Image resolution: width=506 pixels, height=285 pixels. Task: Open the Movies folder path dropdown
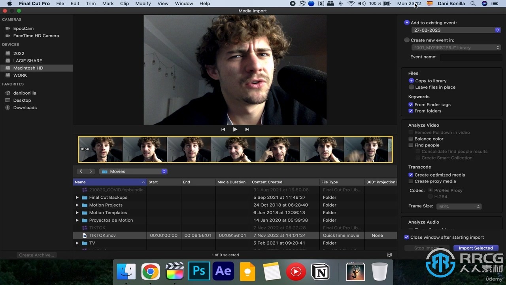point(133,171)
